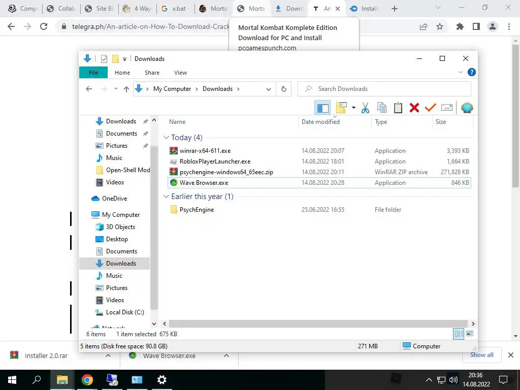Open 3D Objects under My Computer
This screenshot has height=390, width=520.
[x=120, y=227]
